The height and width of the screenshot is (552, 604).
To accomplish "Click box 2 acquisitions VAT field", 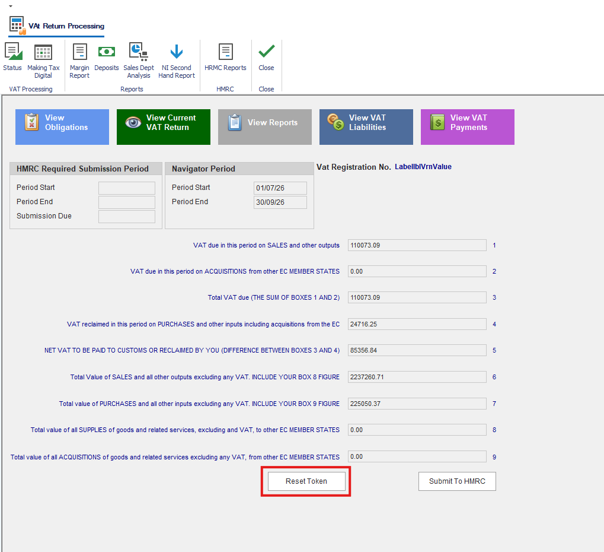I will coord(417,271).
